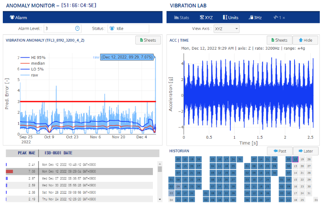Go to Past in Historian
321x204 pixels.
tap(279, 151)
